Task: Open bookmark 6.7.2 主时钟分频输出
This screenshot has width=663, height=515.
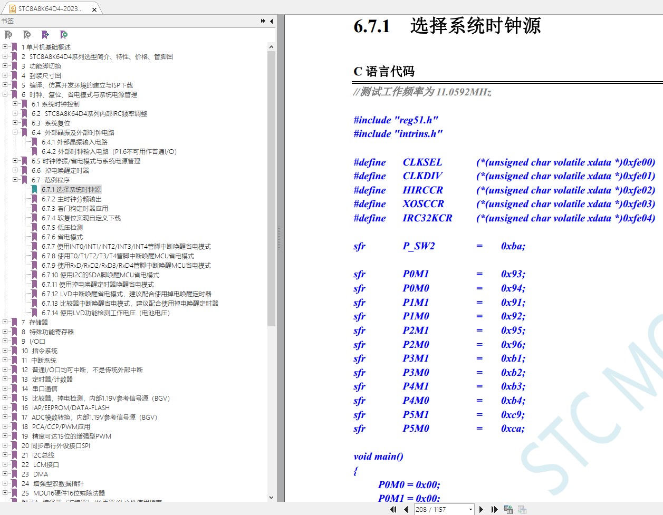Action: pos(72,199)
